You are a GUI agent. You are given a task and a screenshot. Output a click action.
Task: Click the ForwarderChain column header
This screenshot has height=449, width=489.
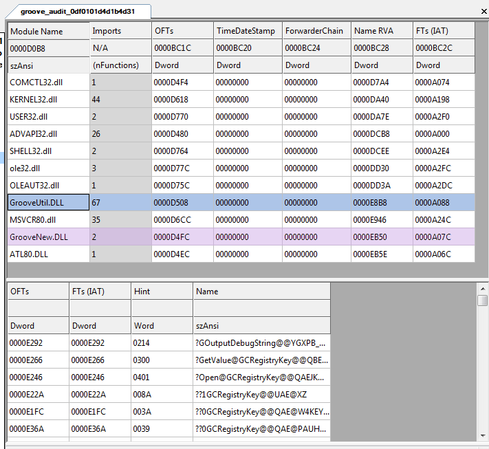click(316, 30)
